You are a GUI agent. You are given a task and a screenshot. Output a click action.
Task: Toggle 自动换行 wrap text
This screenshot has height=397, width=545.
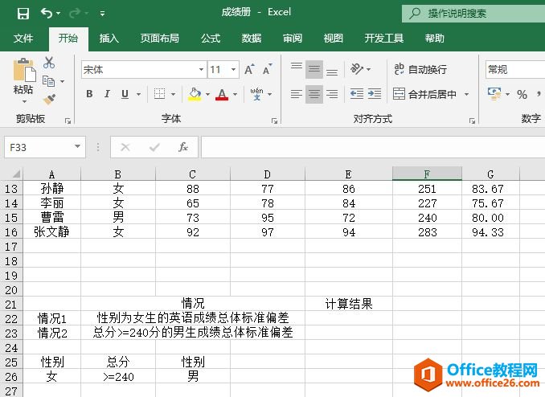[420, 70]
